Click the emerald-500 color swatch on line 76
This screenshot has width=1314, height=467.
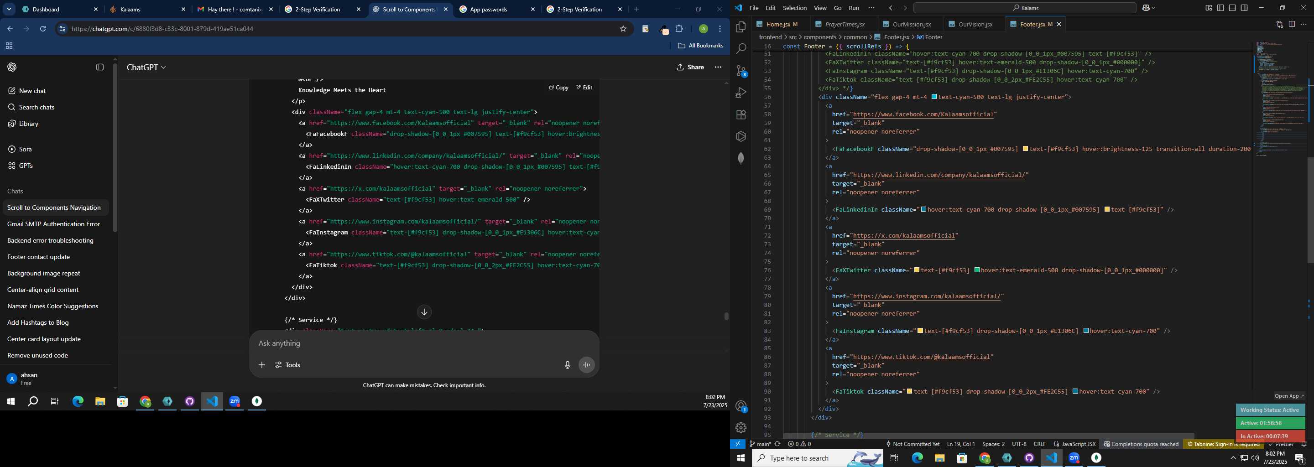pyautogui.click(x=977, y=270)
